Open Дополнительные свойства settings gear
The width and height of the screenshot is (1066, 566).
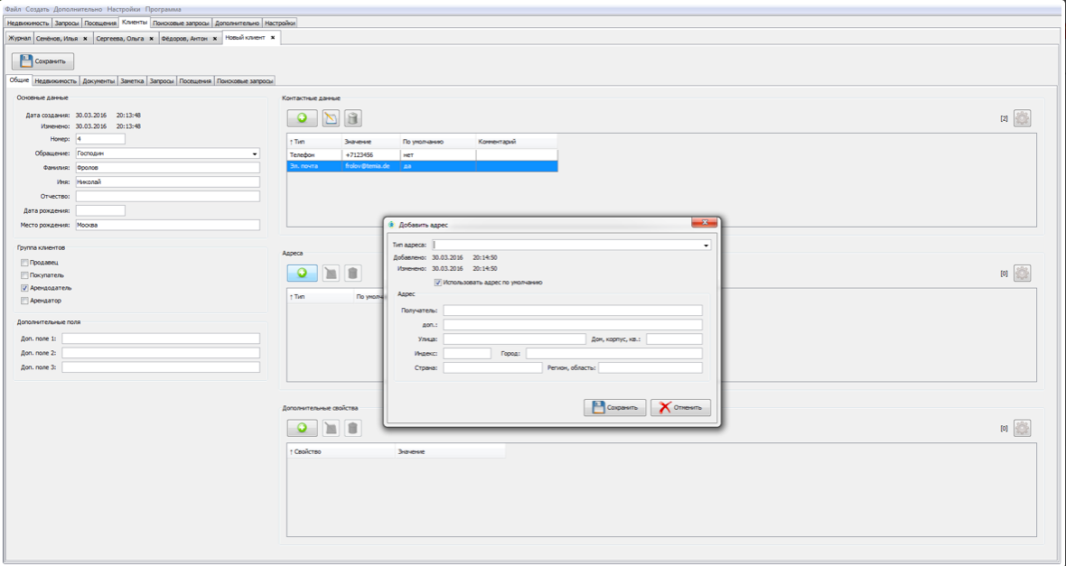click(1023, 428)
